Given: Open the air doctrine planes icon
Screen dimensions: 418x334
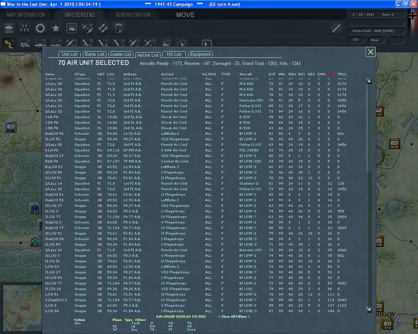Looking at the screenshot, I should pos(87,28).
